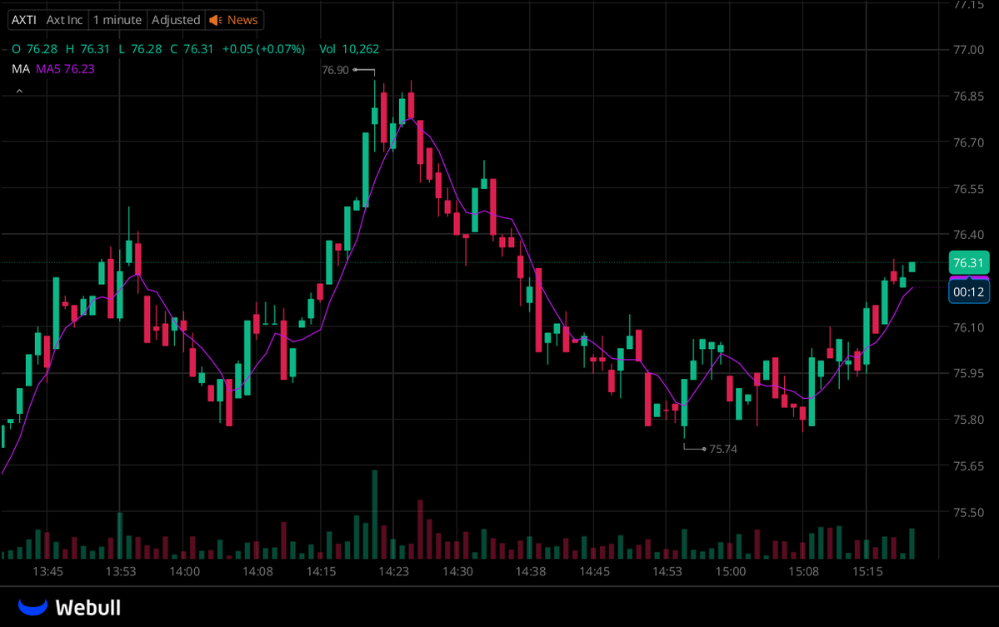
Task: Click the 13:45 time axis label
Action: click(47, 571)
